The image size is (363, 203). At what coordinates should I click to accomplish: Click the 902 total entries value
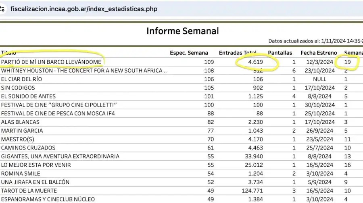(x=258, y=88)
